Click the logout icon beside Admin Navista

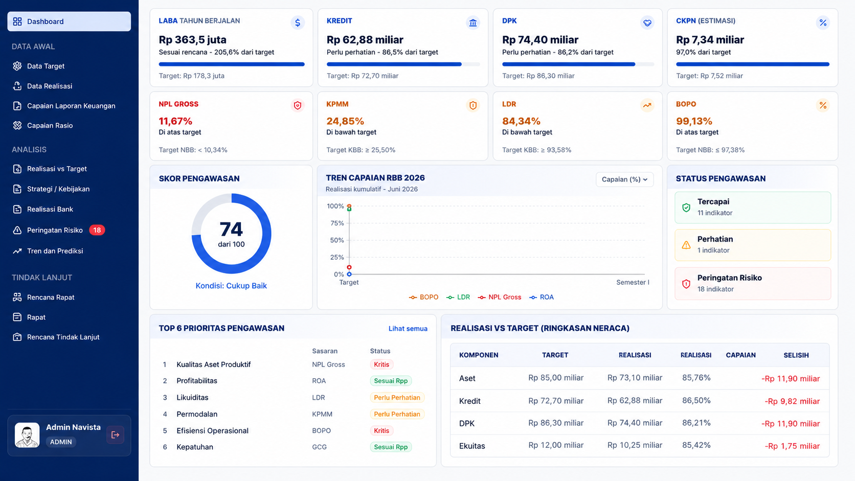116,435
